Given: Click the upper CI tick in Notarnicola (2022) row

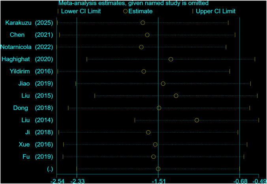Looking at the screenshot, I should (226, 47).
